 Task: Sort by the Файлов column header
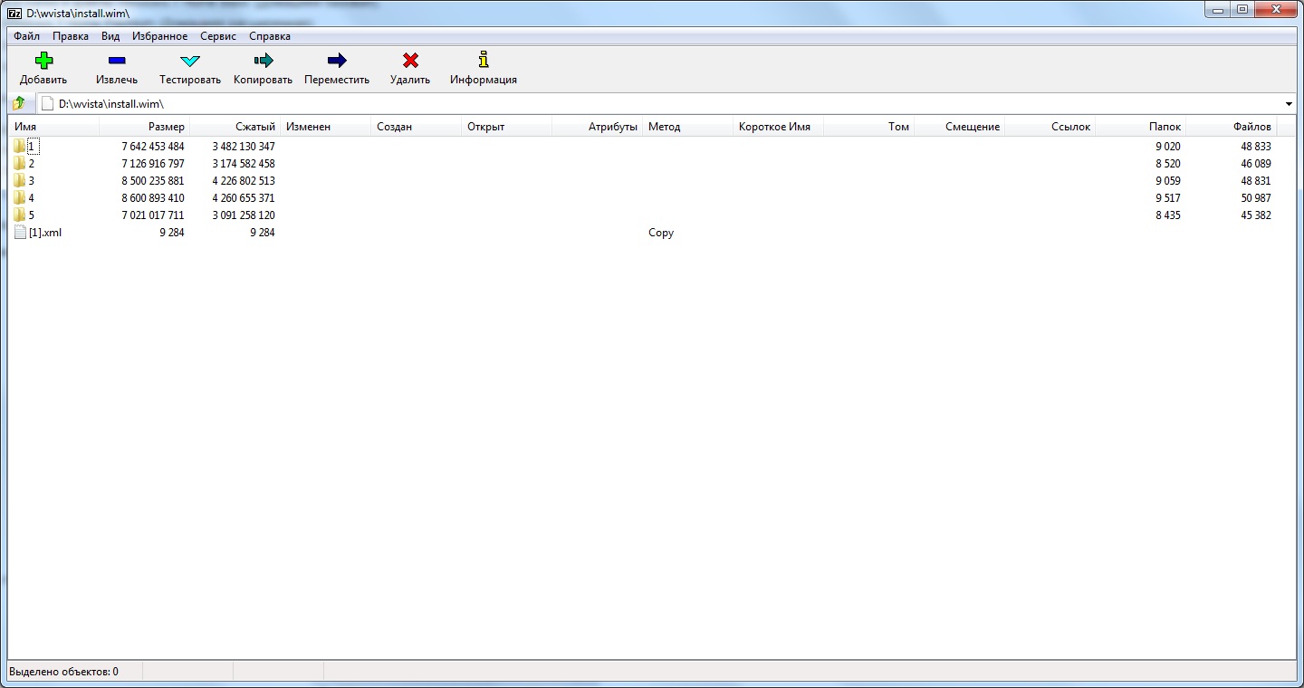coord(1232,127)
